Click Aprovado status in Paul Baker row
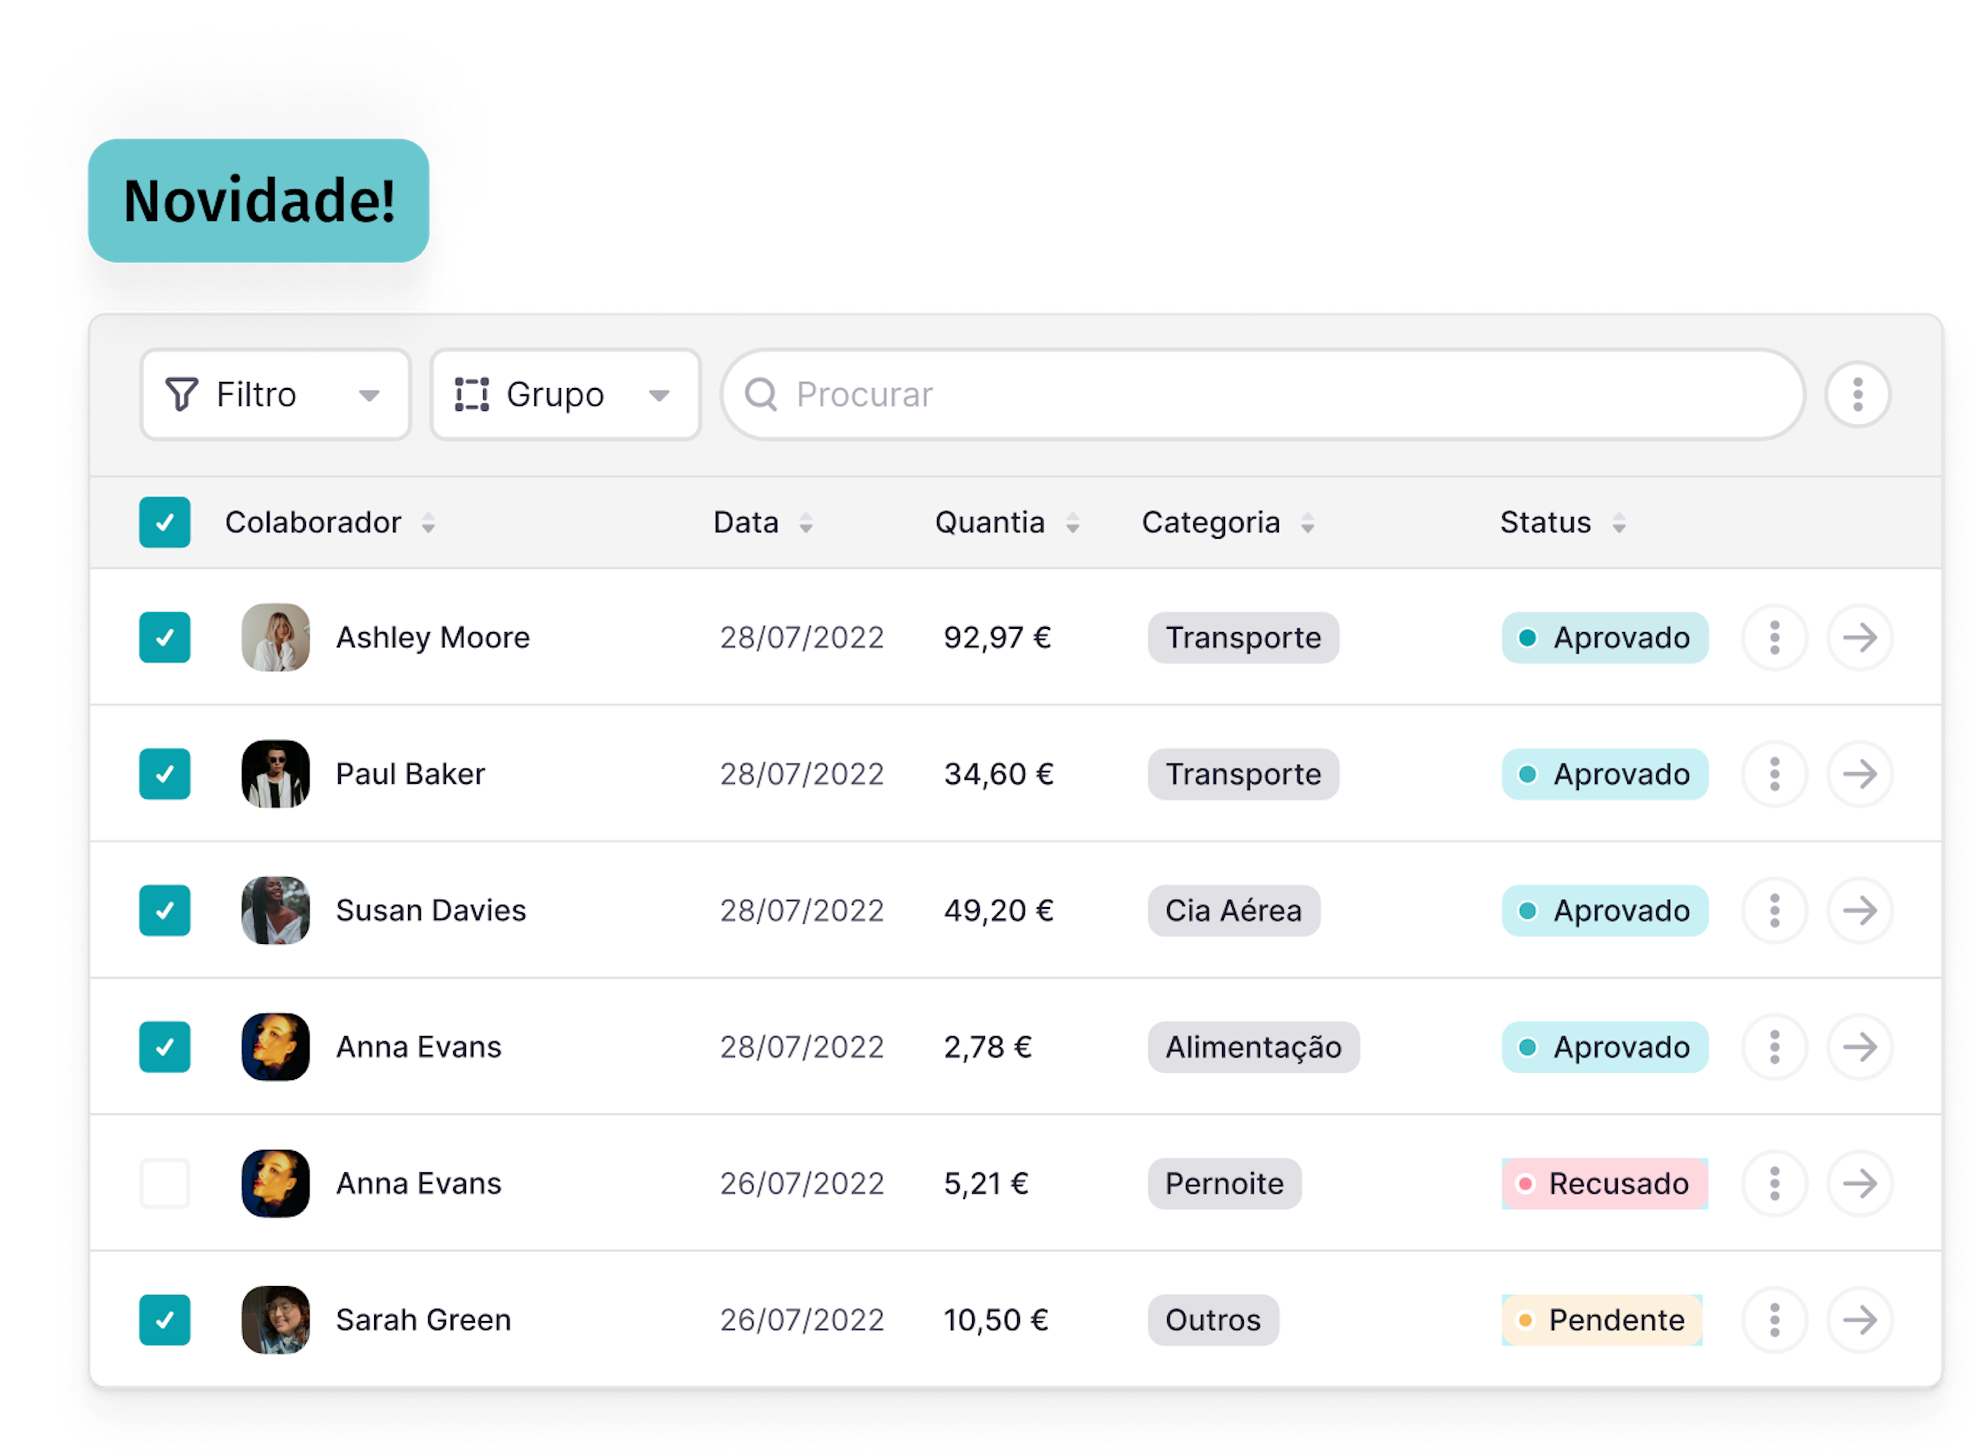This screenshot has width=1977, height=1452. click(1604, 773)
